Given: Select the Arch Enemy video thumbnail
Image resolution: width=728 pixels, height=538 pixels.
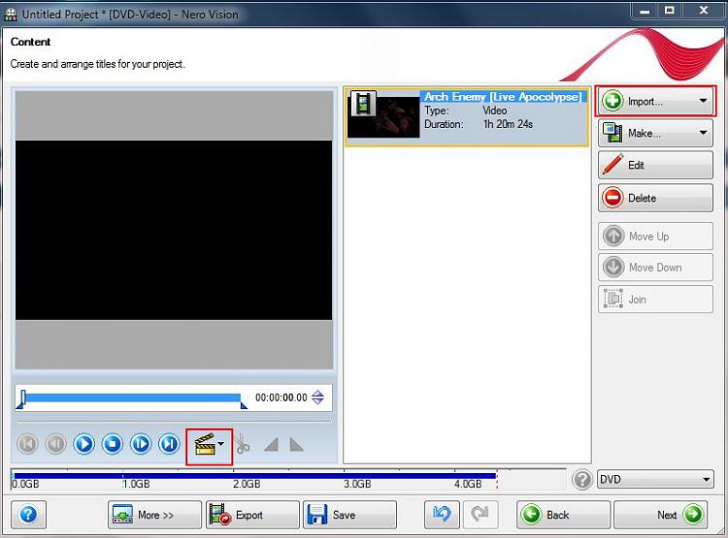Looking at the screenshot, I should (x=383, y=114).
